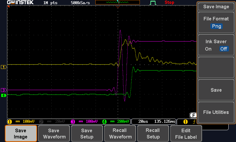
Task: Change File Format Png setting
Action: pos(217,26)
